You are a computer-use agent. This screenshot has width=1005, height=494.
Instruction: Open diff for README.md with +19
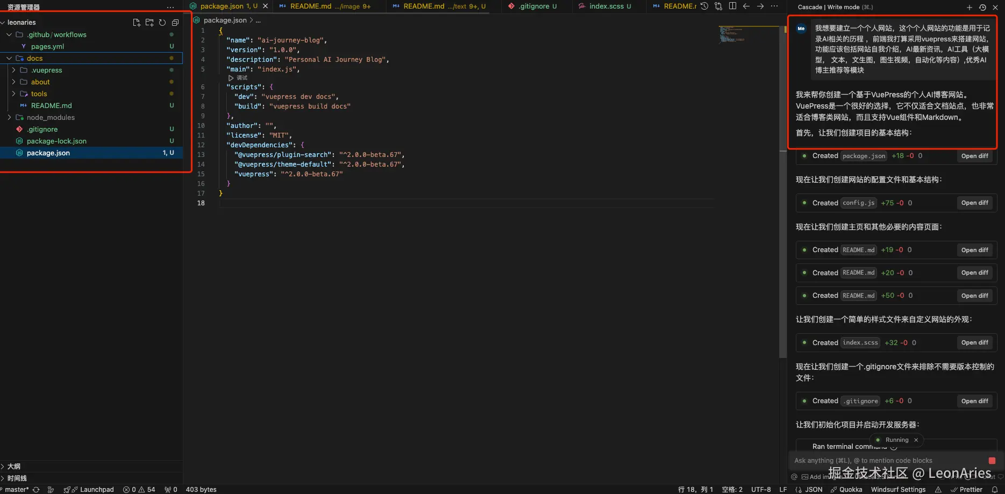[975, 250]
